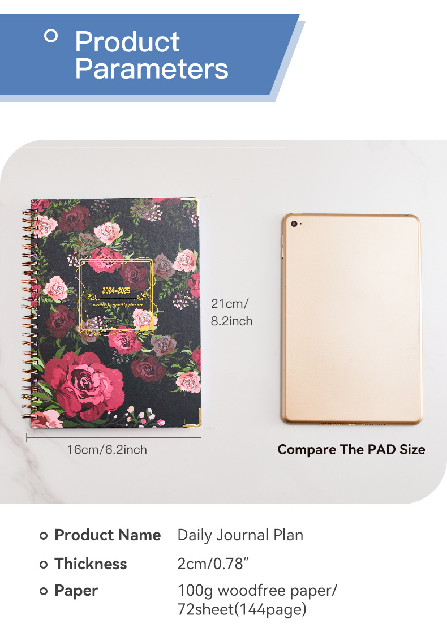Click the bullet beside Paper
This screenshot has height=628, width=447.
point(44,591)
